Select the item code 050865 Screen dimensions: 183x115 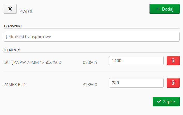[x=90, y=62]
